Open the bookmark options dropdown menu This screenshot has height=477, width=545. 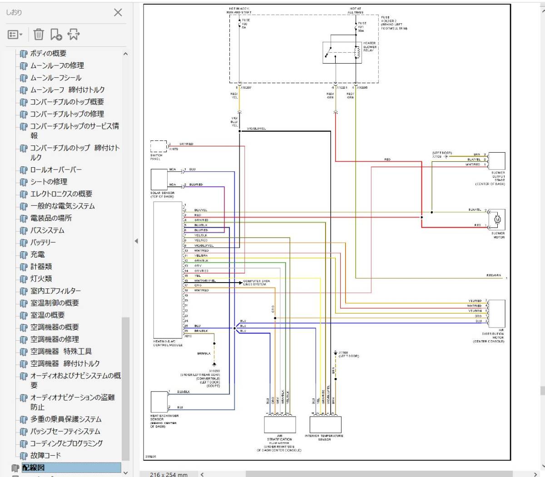[15, 35]
